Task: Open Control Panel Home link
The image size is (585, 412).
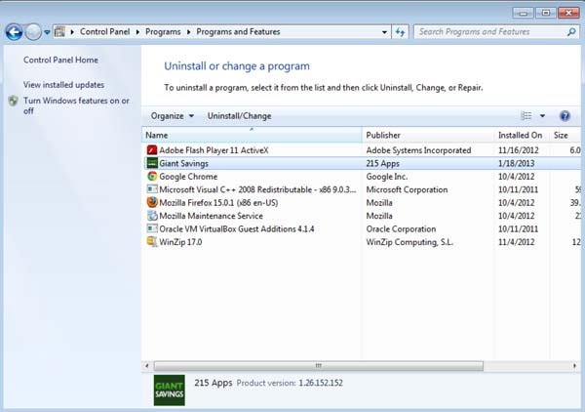Action: point(60,60)
